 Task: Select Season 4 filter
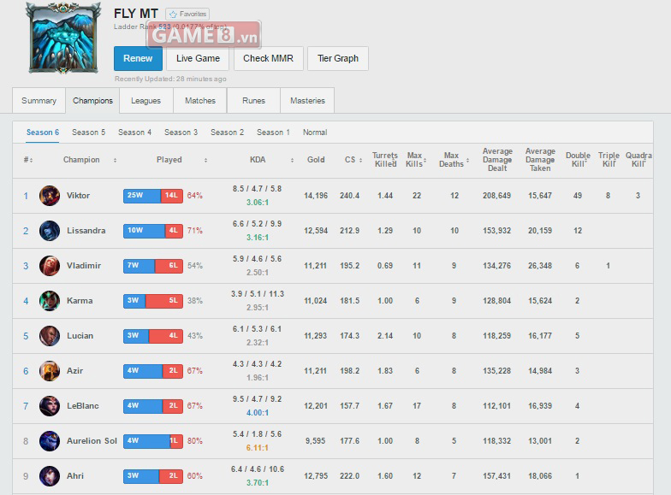(x=135, y=133)
